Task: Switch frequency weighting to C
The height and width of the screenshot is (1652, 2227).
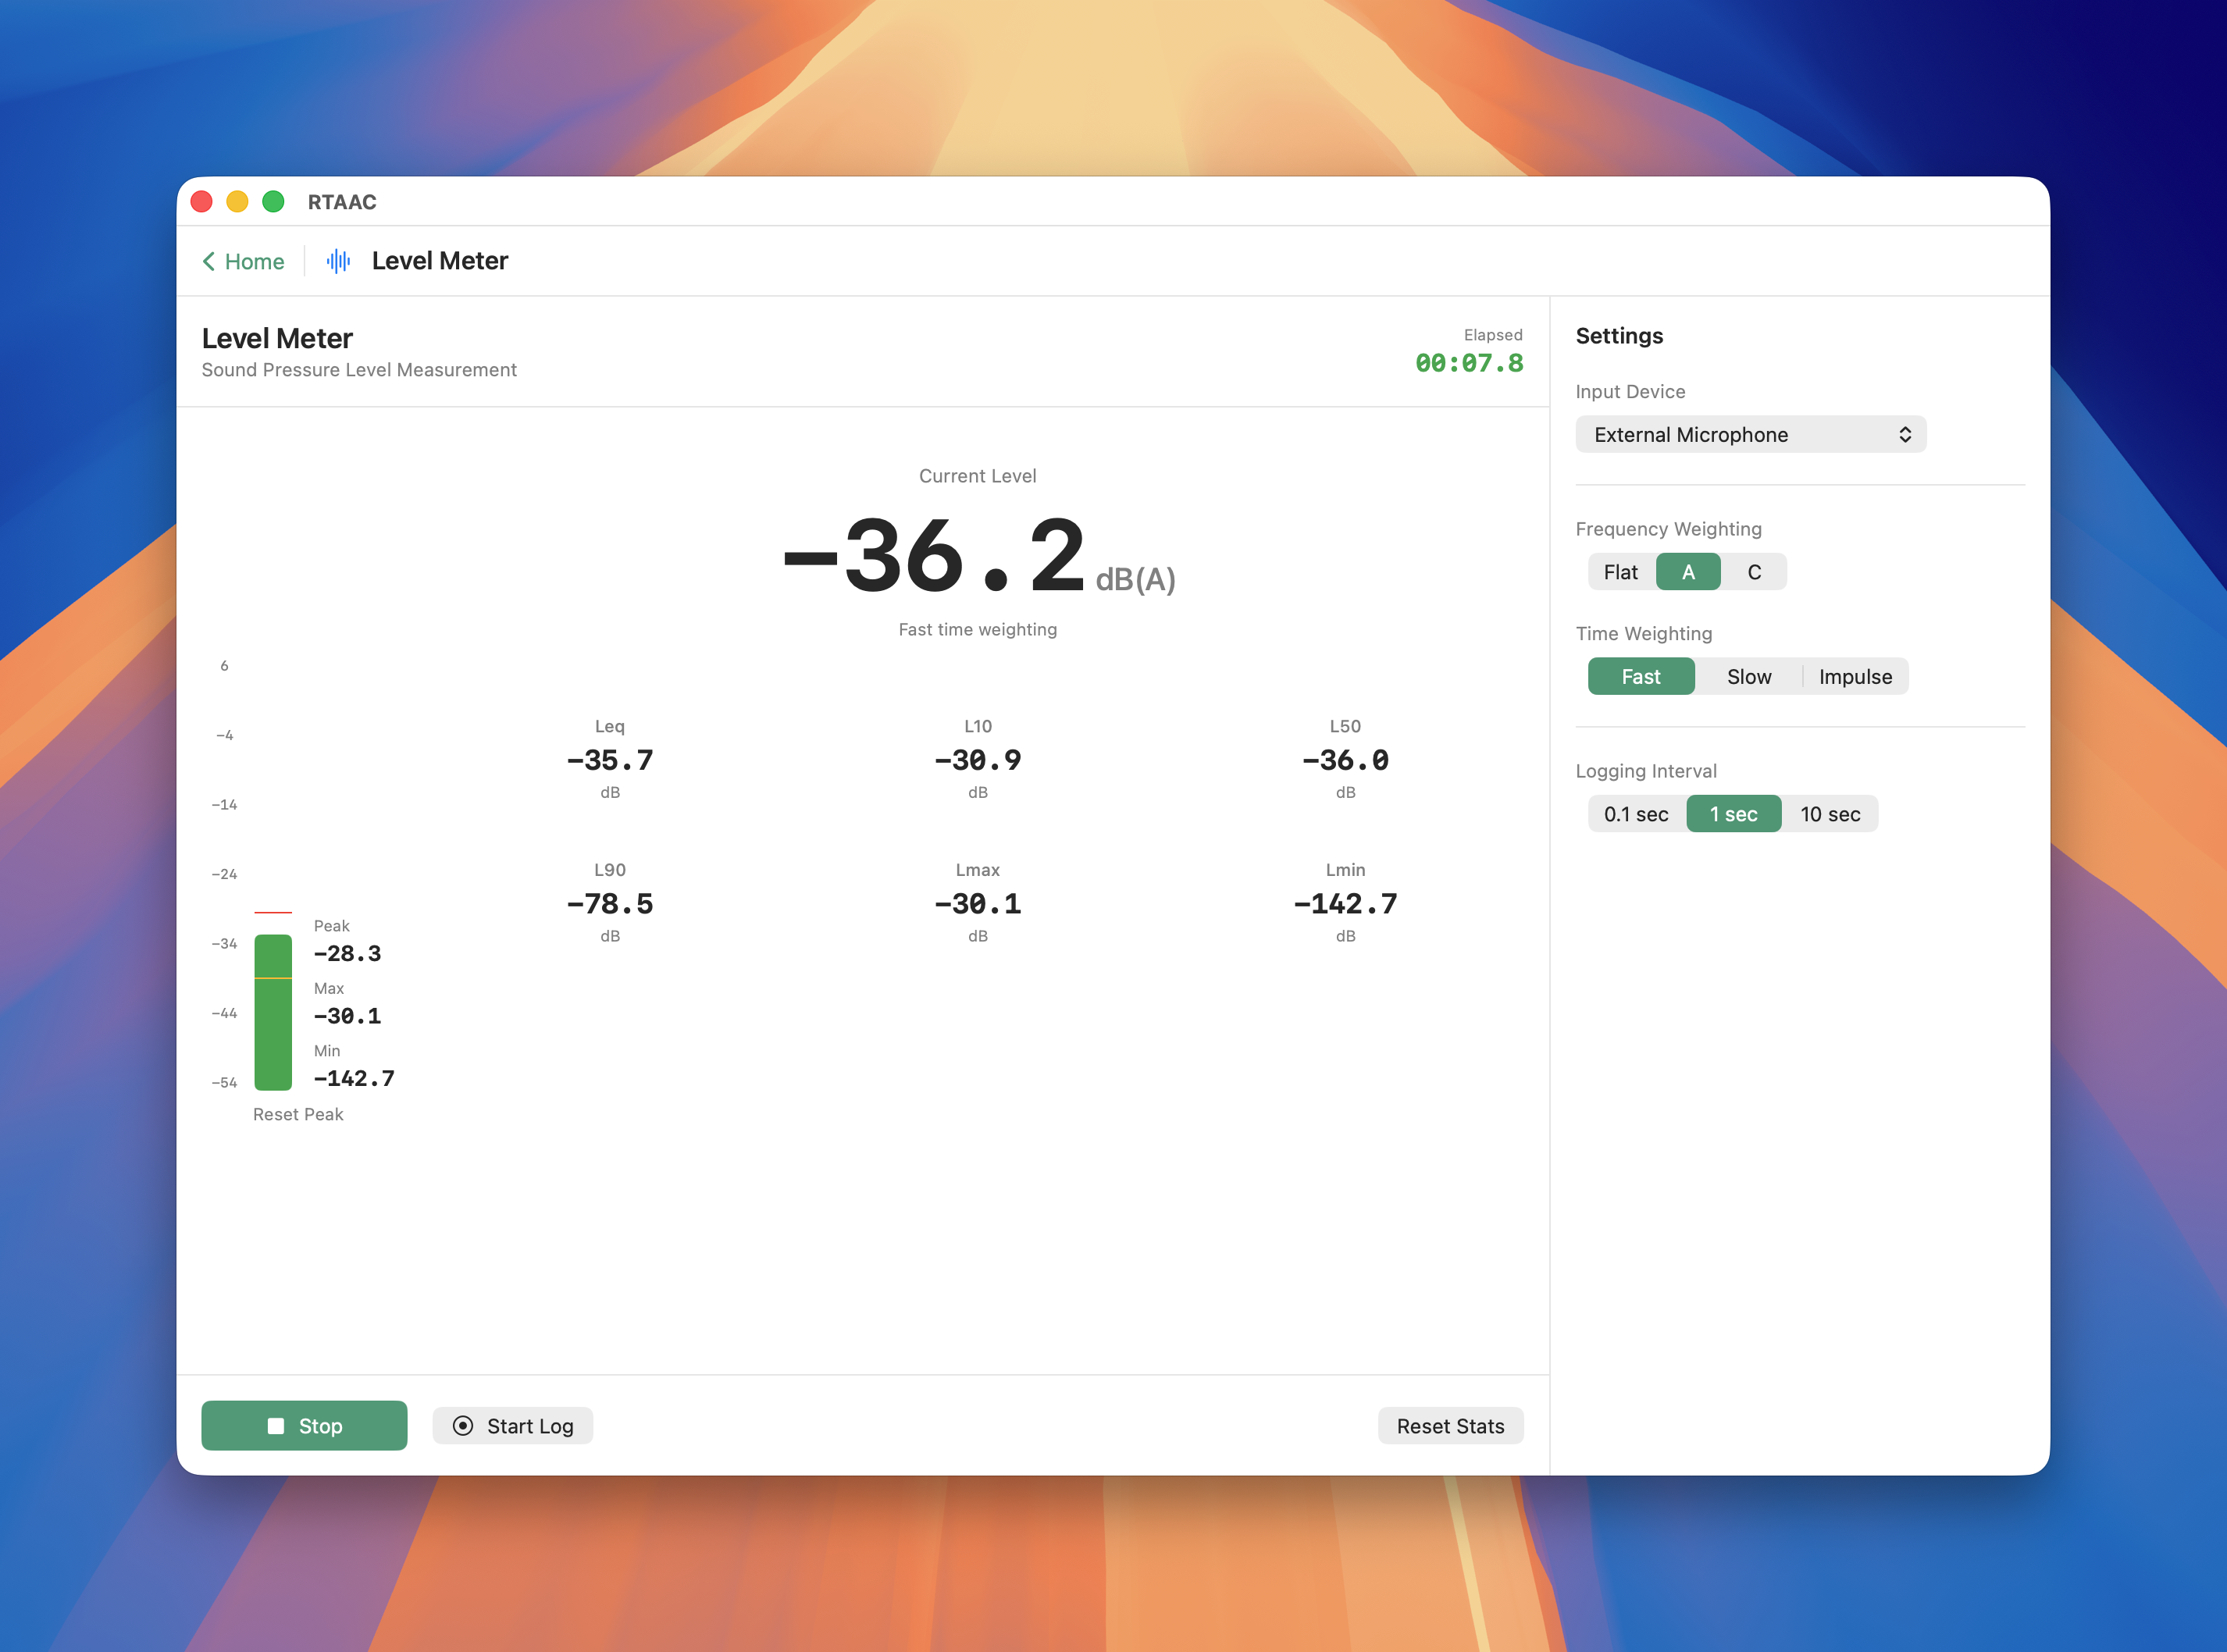Action: click(1754, 571)
